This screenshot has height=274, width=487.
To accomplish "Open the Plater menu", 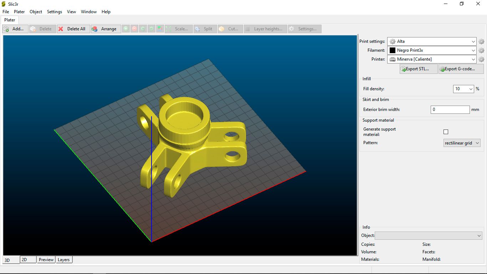I will click(x=19, y=12).
